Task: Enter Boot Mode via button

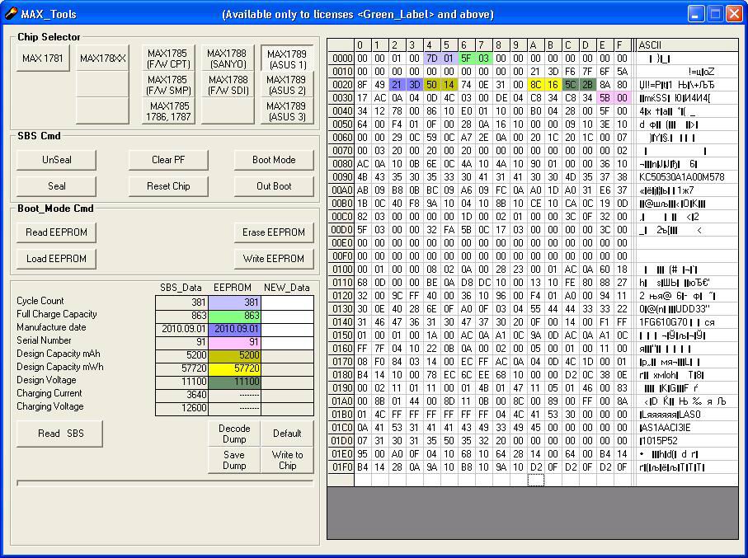Action: pyautogui.click(x=274, y=160)
